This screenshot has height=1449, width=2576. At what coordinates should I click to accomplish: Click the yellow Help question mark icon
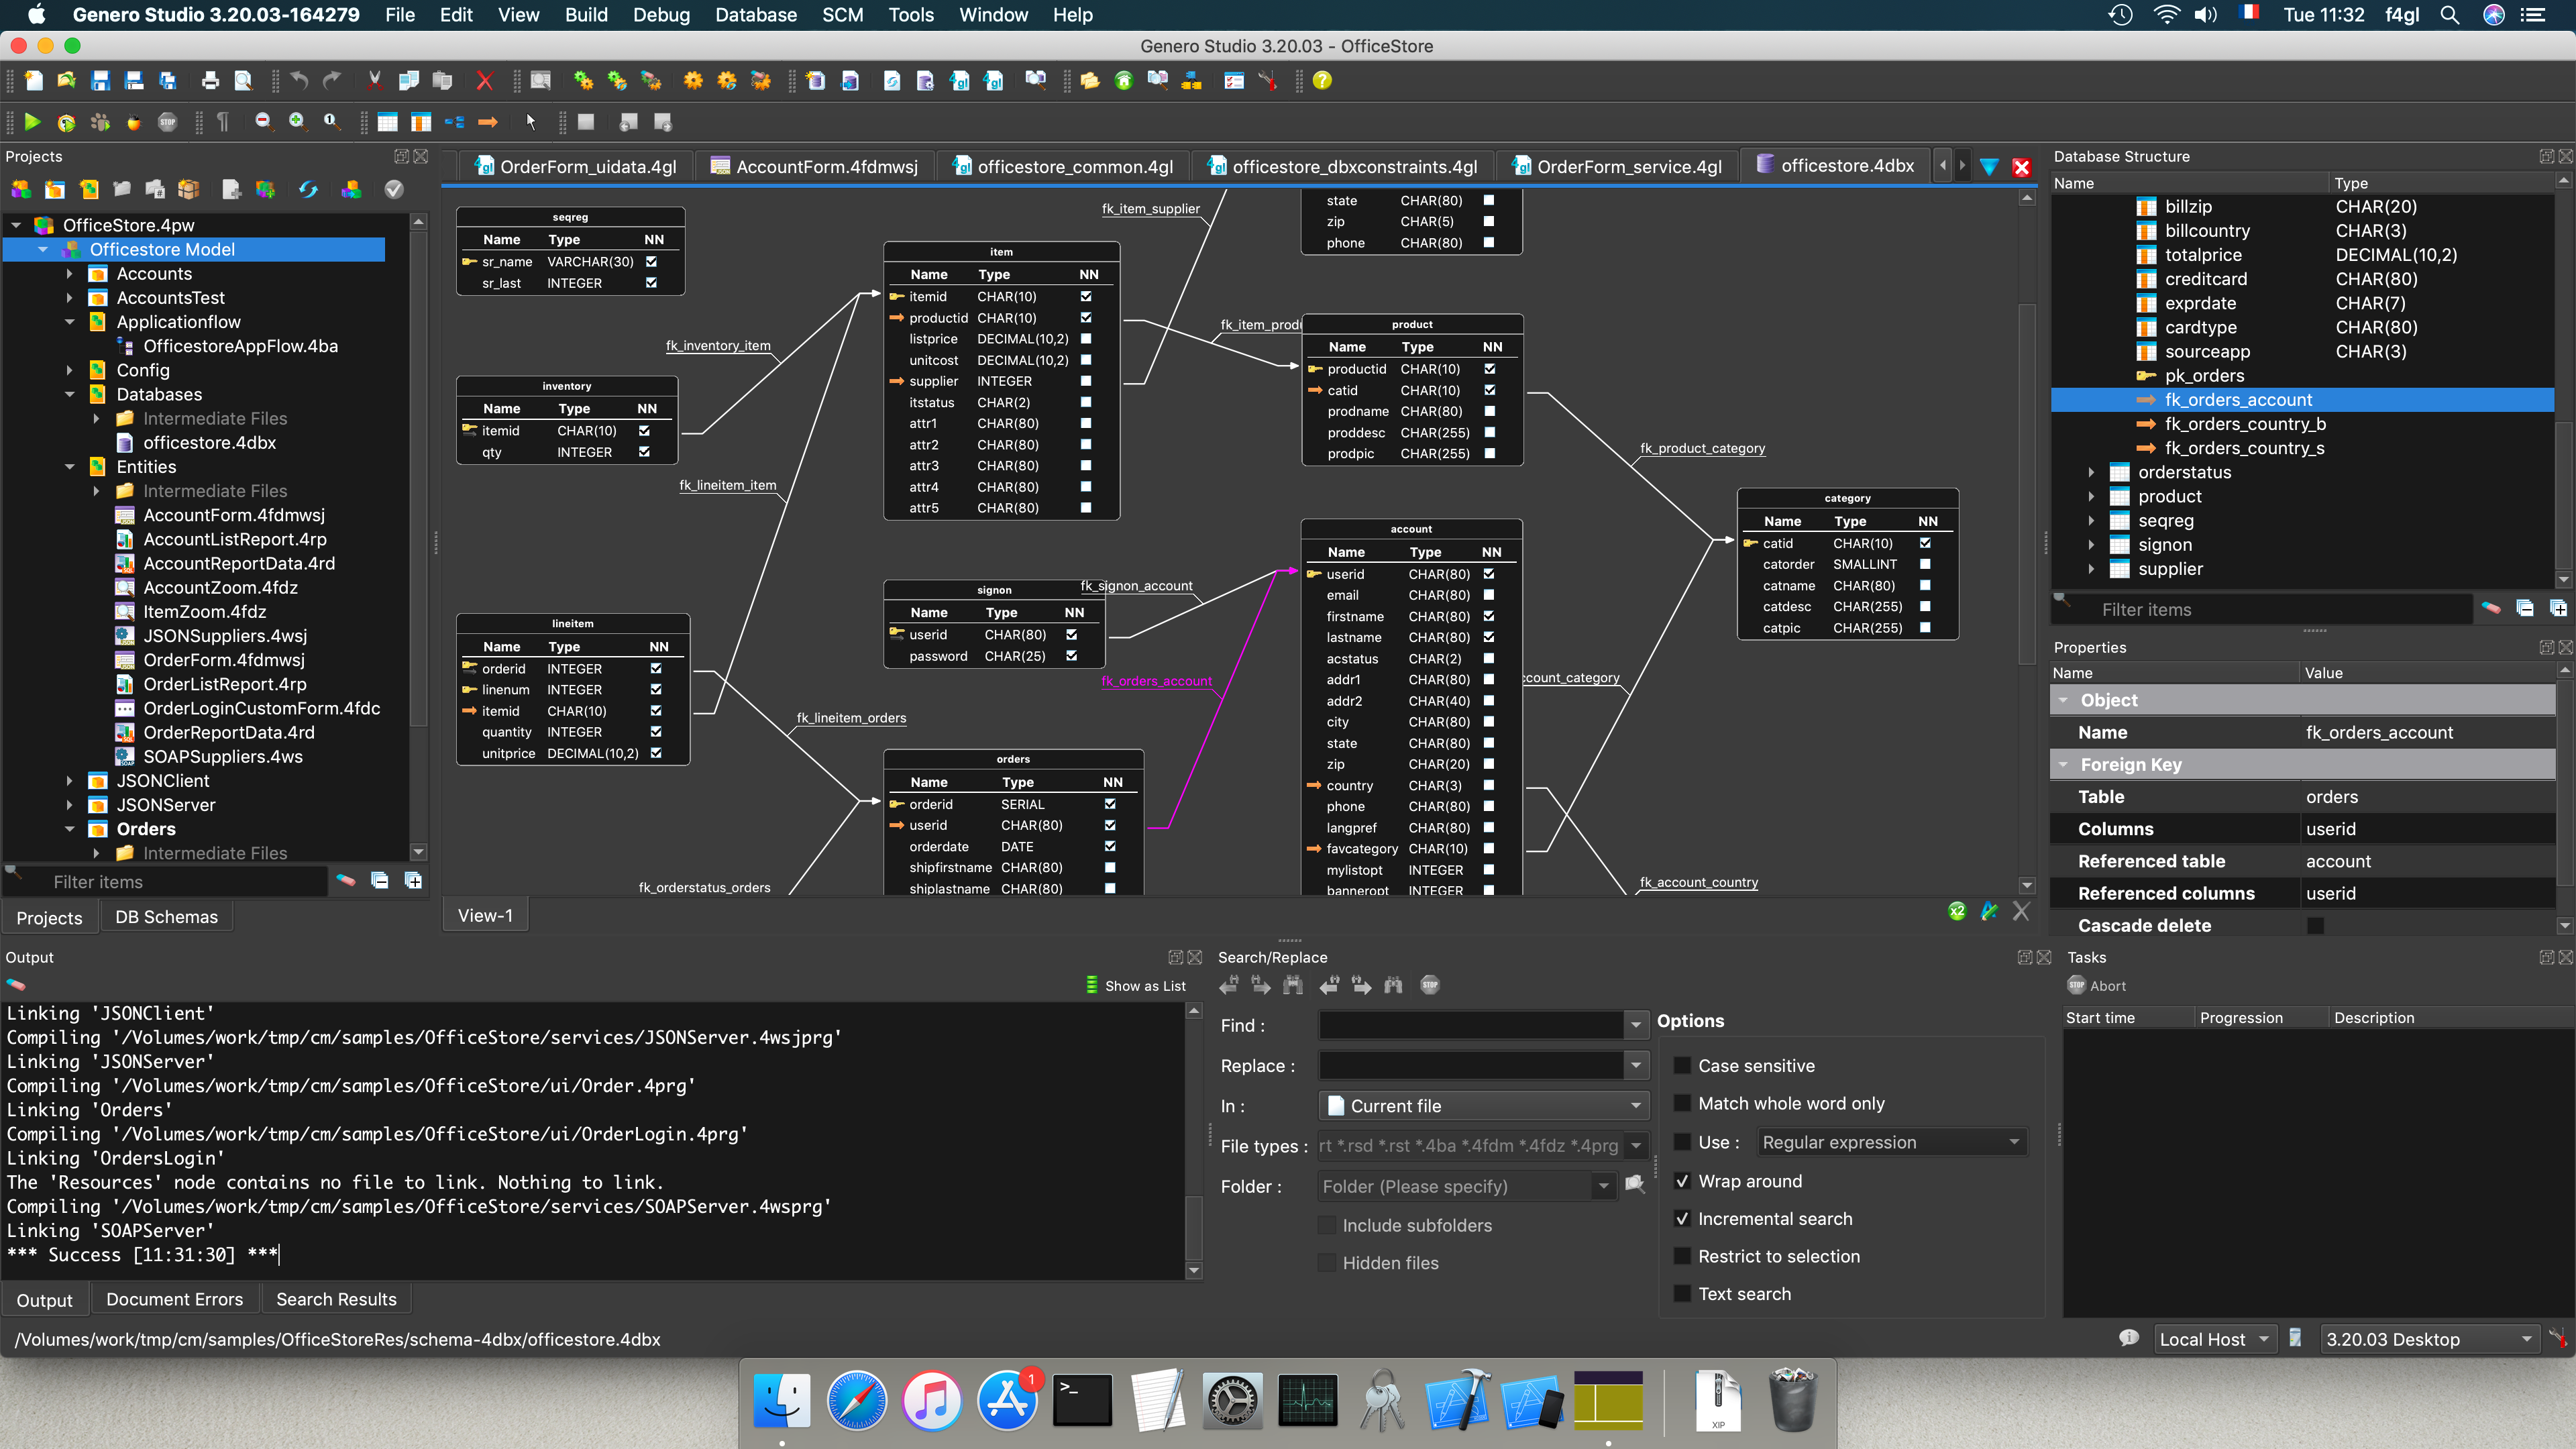coord(1322,81)
